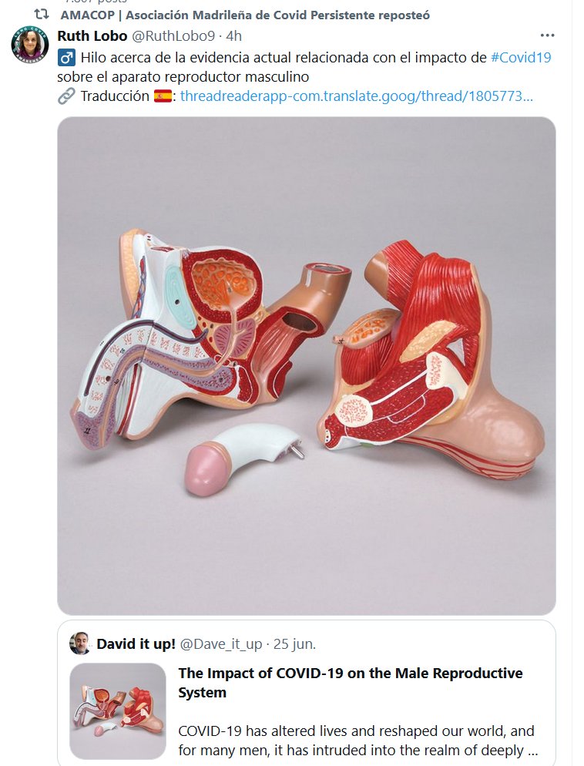The height and width of the screenshot is (766, 584).
Task: Open the threadreaderapp translation link
Action: coord(356,96)
